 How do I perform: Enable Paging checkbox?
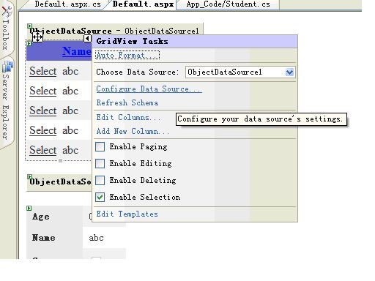[100, 147]
